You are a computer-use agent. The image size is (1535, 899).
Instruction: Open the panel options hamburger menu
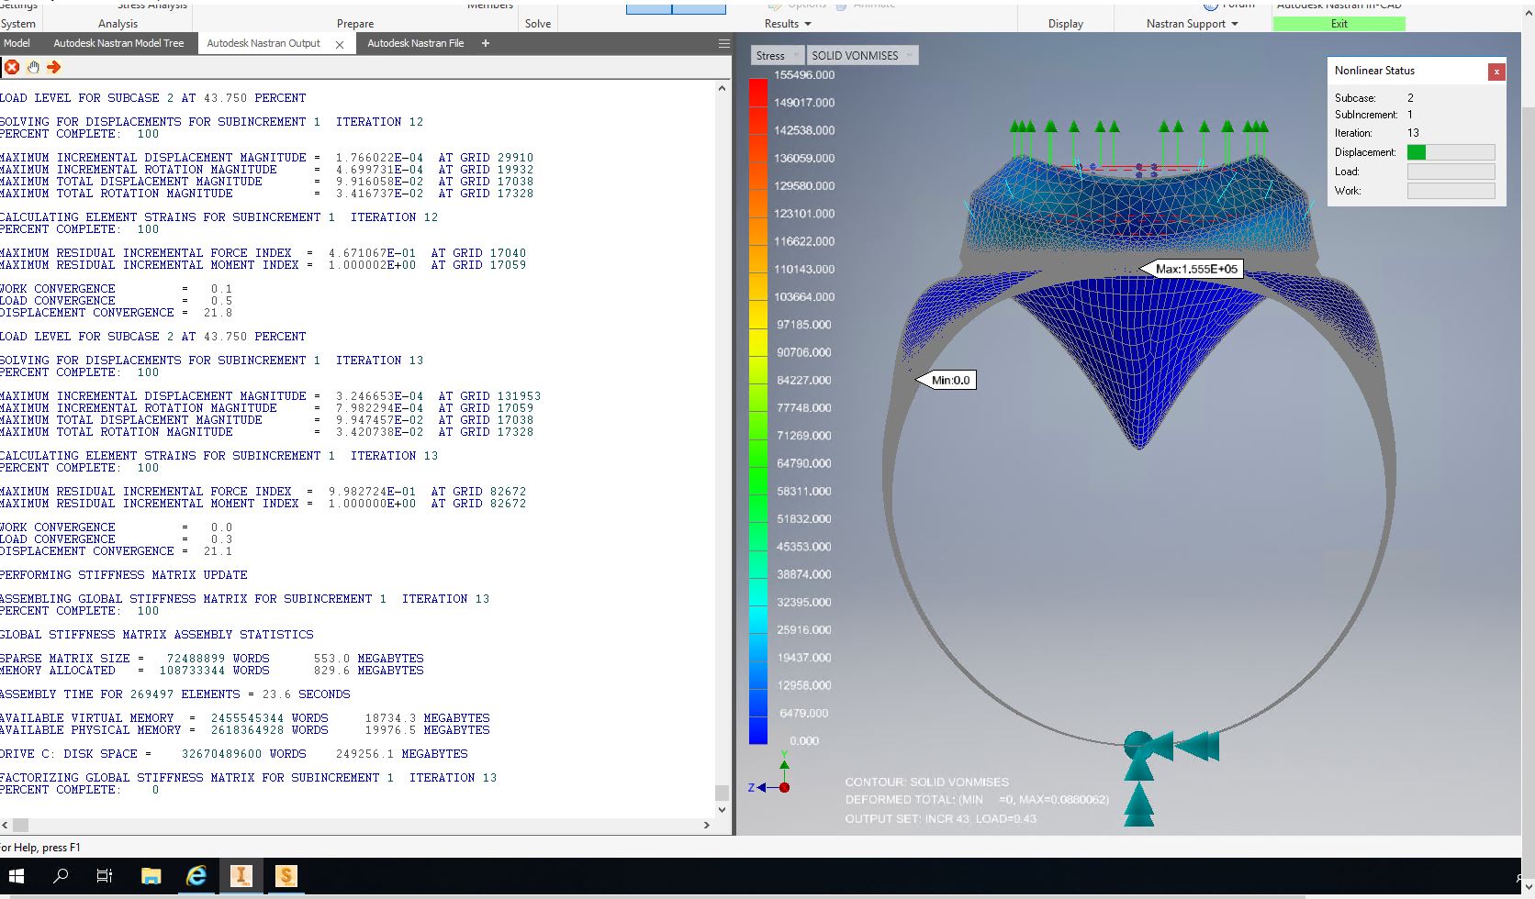723,43
